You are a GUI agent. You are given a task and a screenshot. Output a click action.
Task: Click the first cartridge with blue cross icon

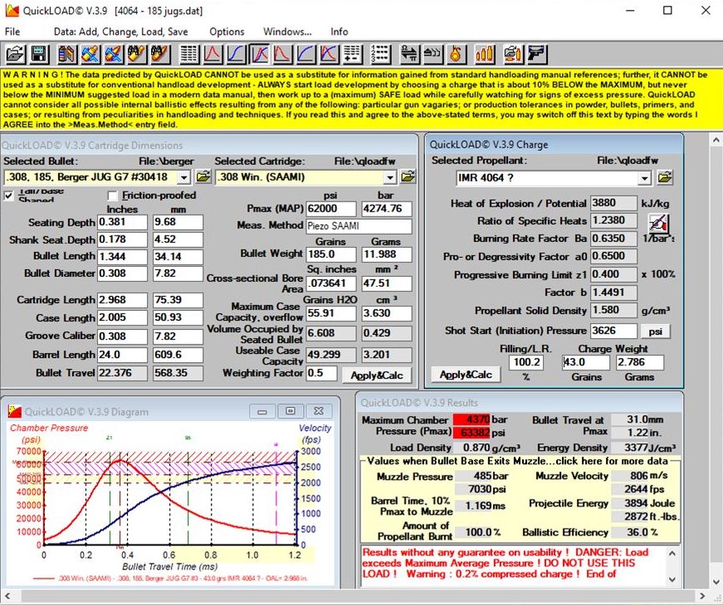[x=90, y=55]
